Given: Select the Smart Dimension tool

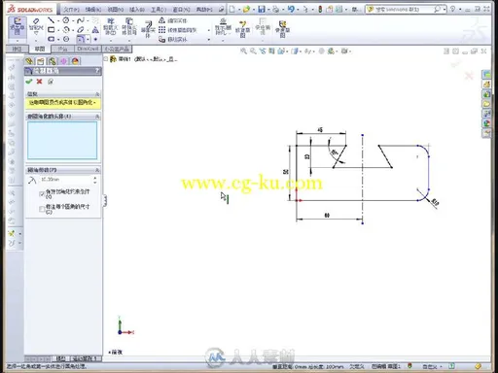Looking at the screenshot, I should (x=36, y=27).
